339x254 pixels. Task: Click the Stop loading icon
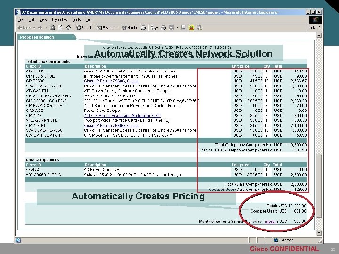(53, 28)
